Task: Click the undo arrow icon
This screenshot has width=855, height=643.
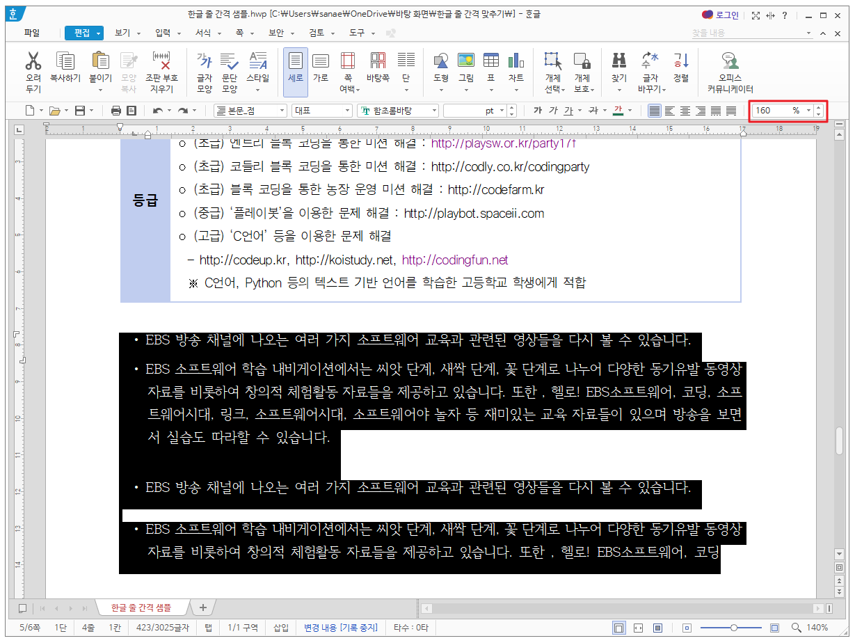Action: tap(158, 111)
